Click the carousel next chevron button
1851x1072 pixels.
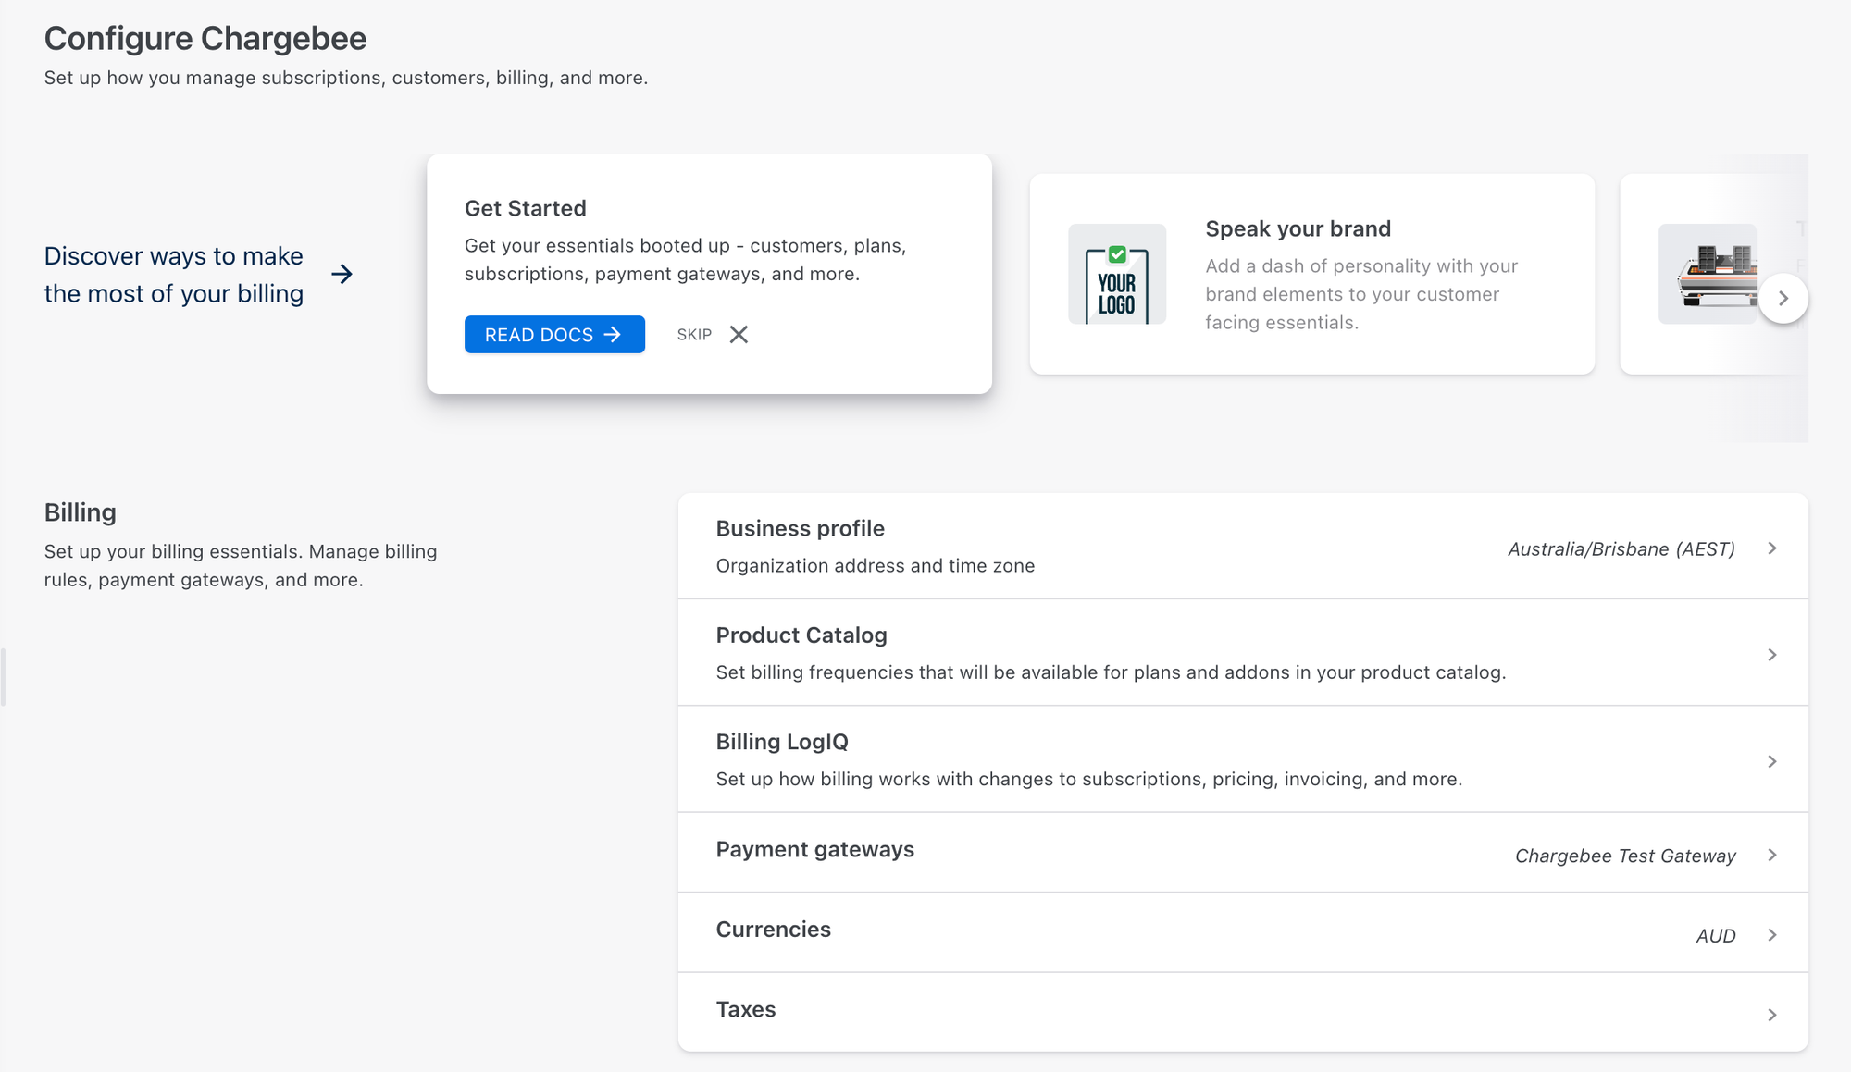(x=1783, y=298)
